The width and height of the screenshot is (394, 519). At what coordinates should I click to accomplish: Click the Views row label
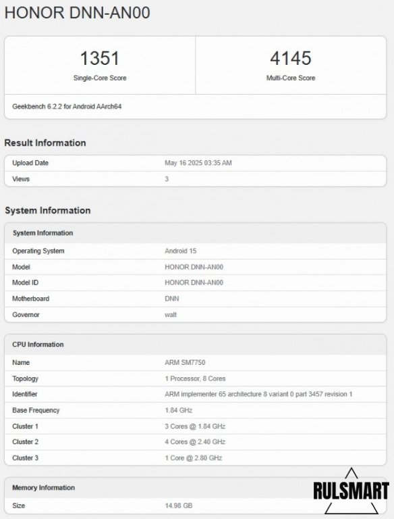coord(21,179)
